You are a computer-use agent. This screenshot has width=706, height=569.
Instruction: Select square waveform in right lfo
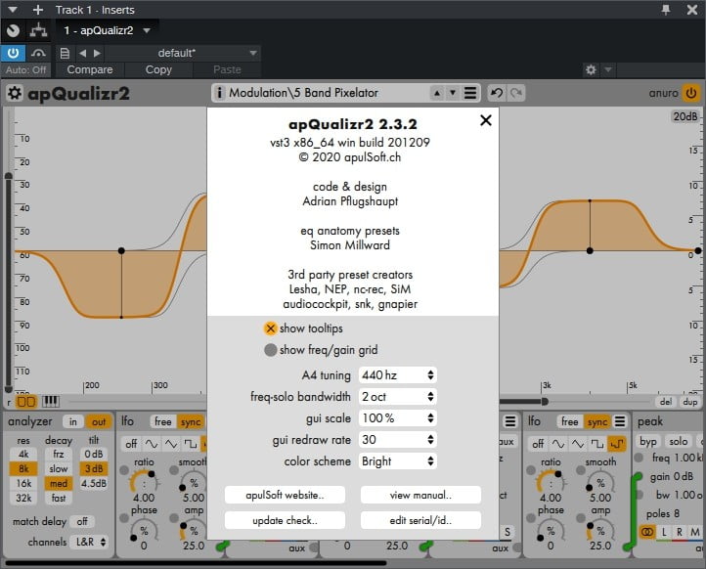tap(597, 444)
